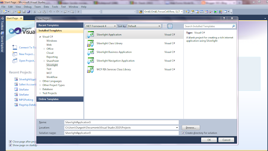Open the Server Explorer side tab
This screenshot has width=268, height=151.
(x=2, y=42)
